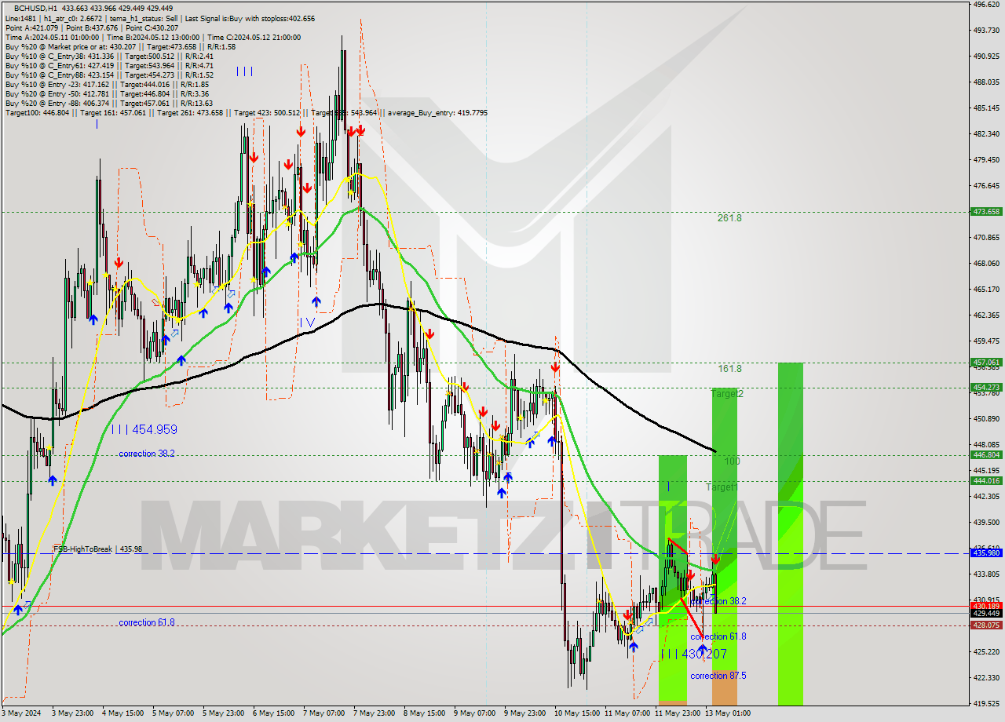Click the '4 May 15:00' time axis label

coord(122,713)
